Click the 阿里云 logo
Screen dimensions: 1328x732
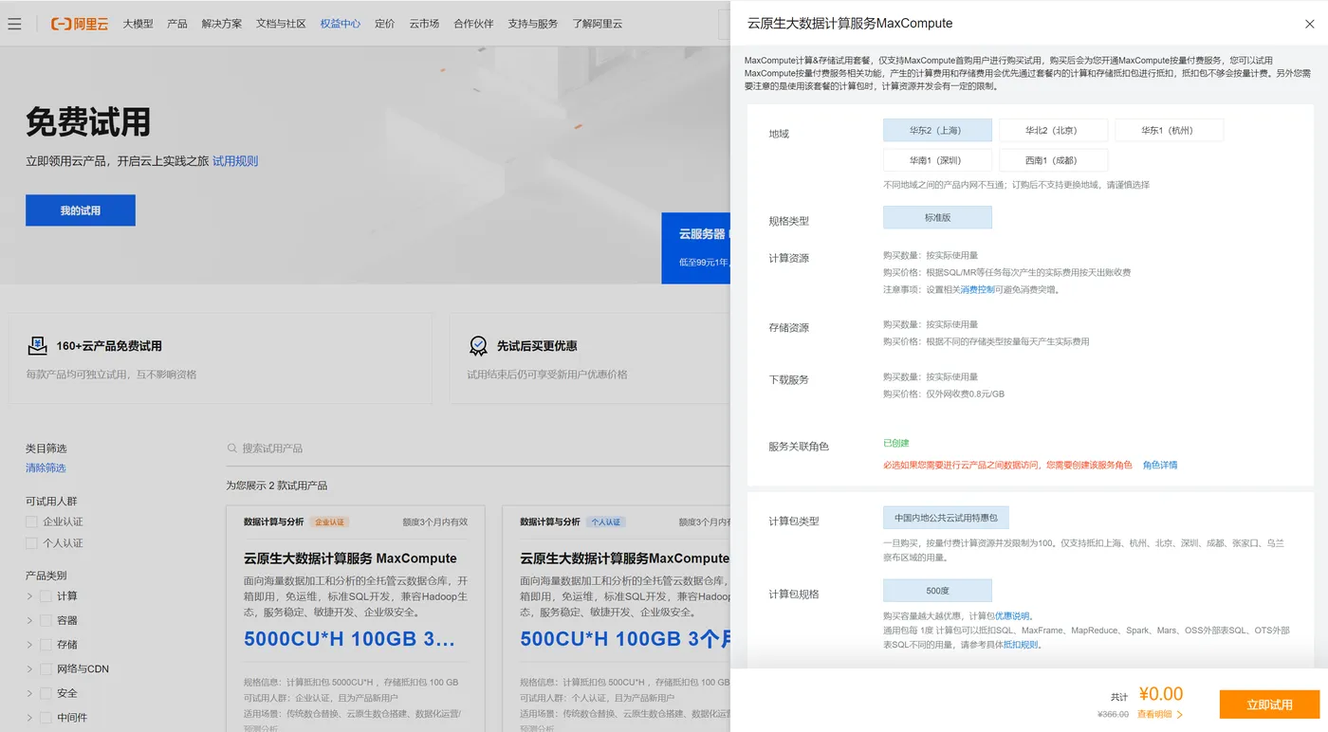(80, 24)
